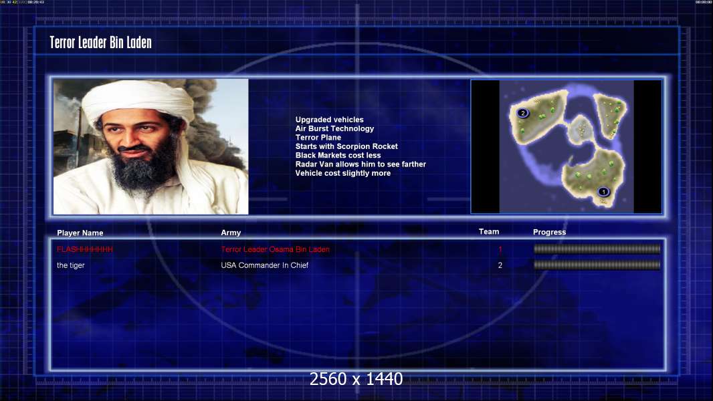Click 'Terror Plane' trait text
This screenshot has height=401, width=713.
(x=318, y=137)
